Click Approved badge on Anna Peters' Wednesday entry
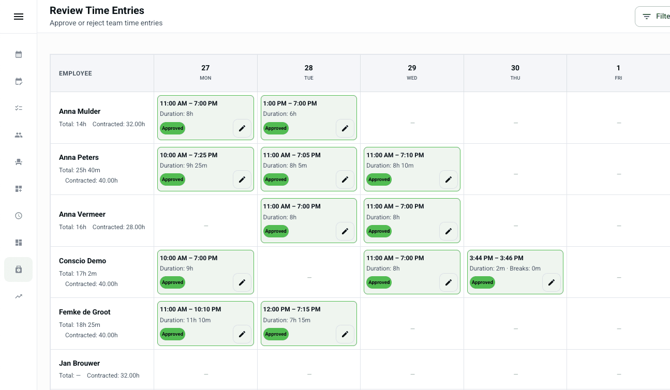Image resolution: width=670 pixels, height=390 pixels. (x=379, y=179)
